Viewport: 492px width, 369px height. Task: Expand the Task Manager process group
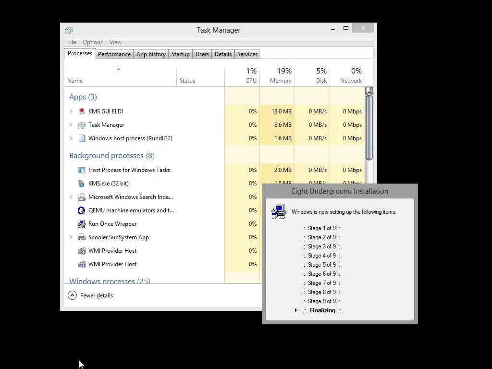[x=71, y=125]
